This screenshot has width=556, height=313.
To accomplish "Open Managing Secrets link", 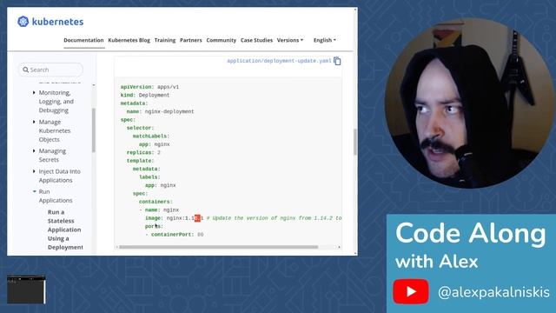I will coord(52,155).
